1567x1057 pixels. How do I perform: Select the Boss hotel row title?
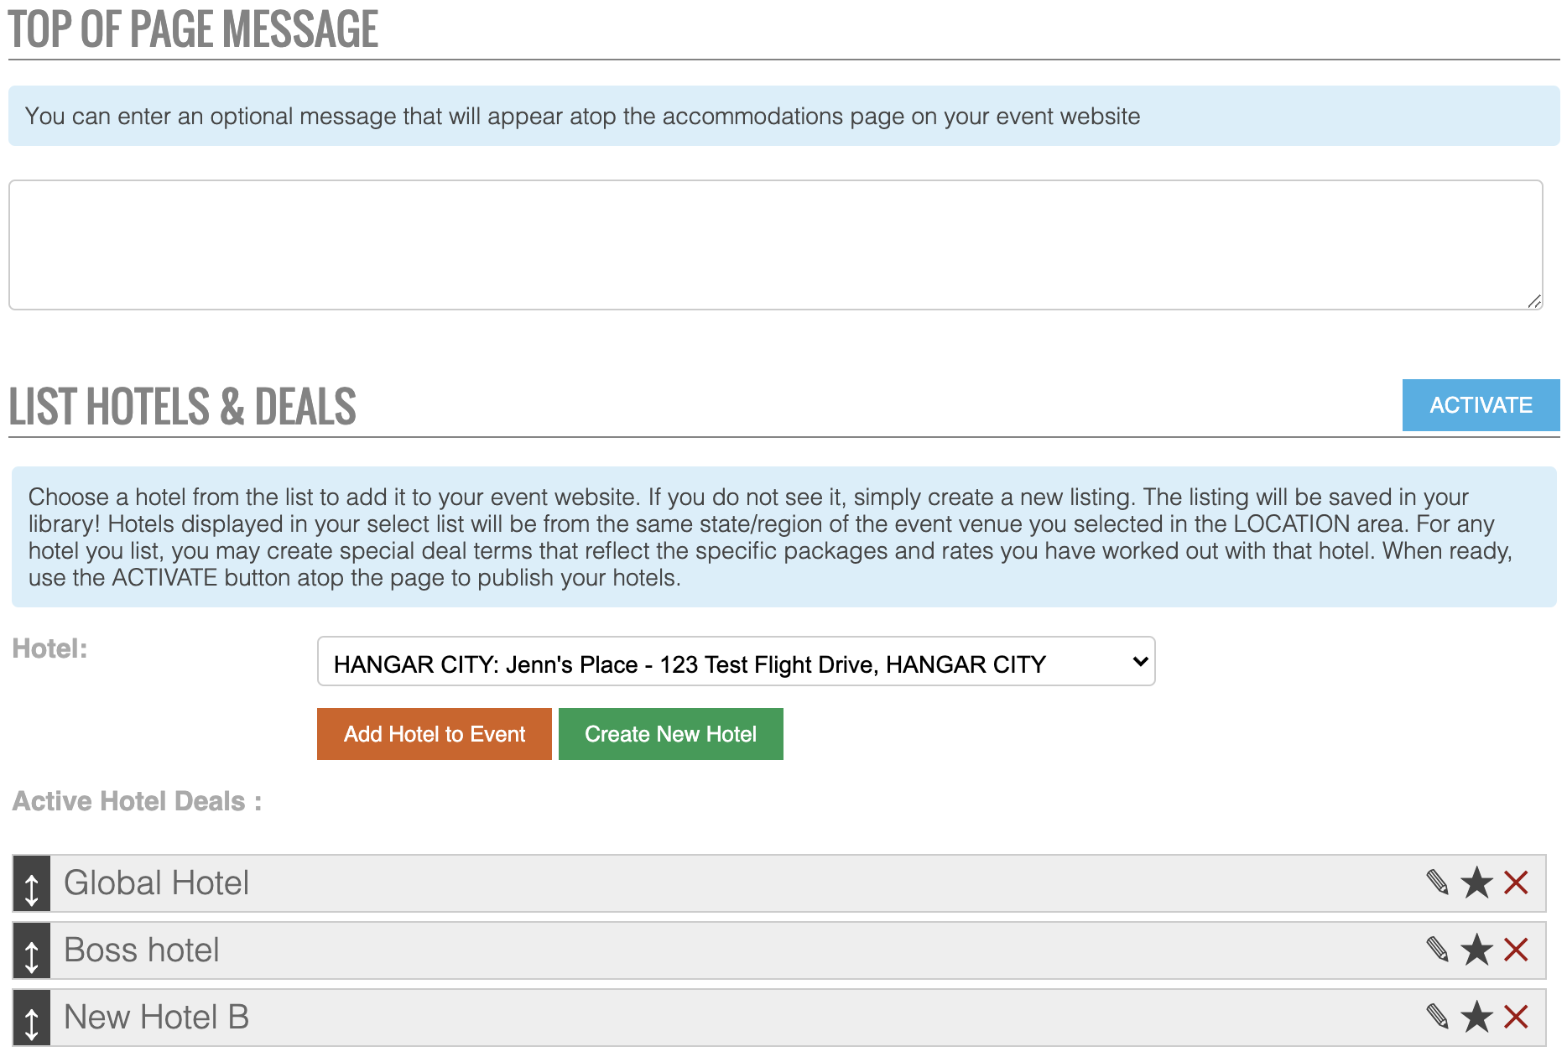(x=142, y=950)
